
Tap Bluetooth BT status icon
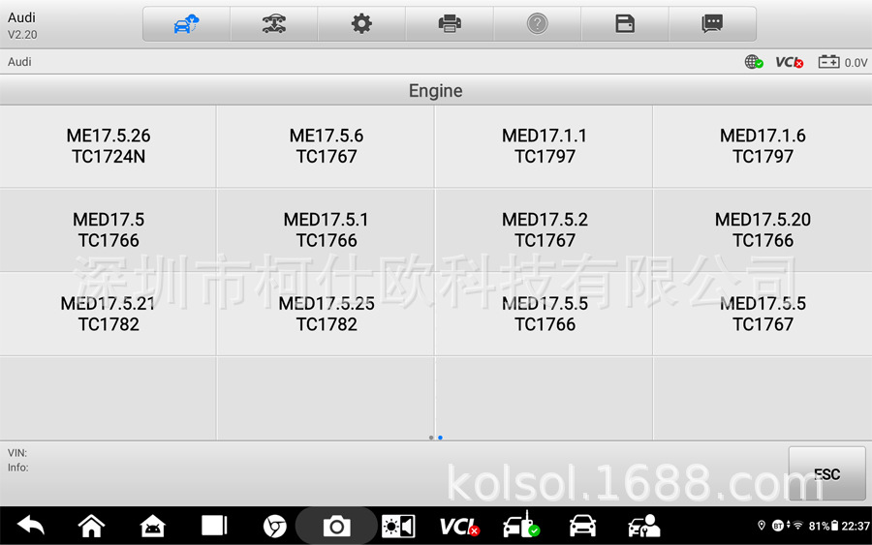778,526
